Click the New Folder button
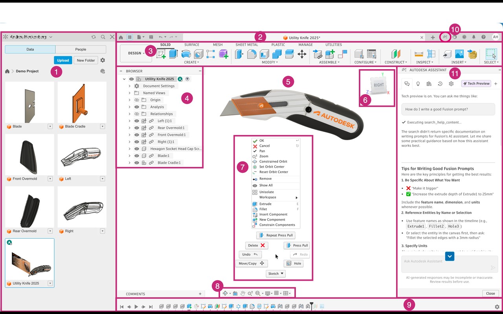 point(86,60)
